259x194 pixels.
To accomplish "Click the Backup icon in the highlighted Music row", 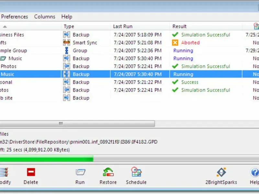I will pos(66,74).
